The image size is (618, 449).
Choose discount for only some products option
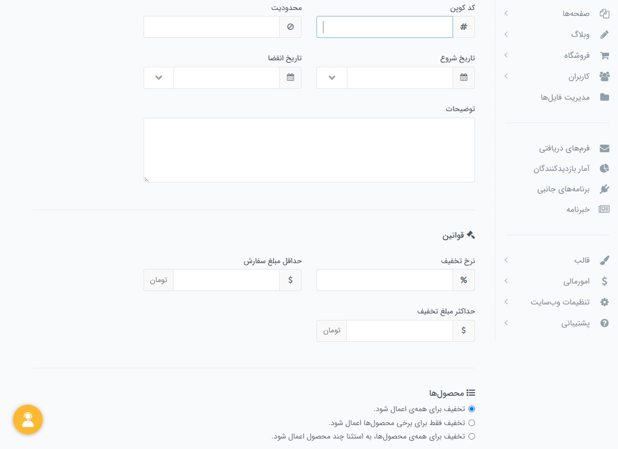pos(471,422)
